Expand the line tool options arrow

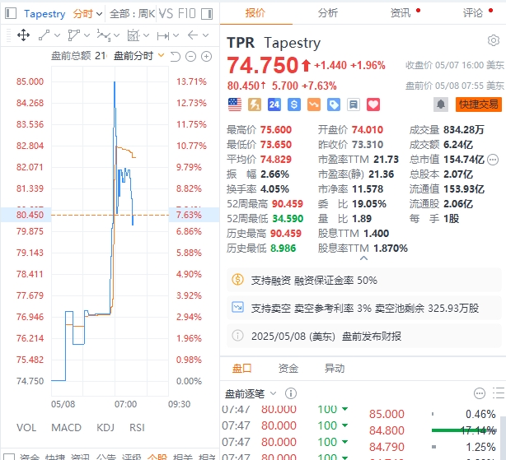coord(57,35)
